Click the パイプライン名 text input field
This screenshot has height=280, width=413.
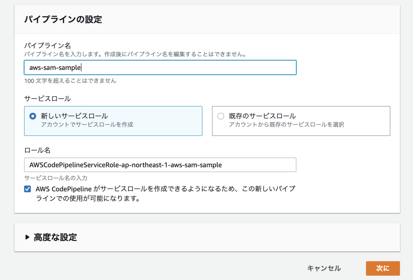click(160, 68)
